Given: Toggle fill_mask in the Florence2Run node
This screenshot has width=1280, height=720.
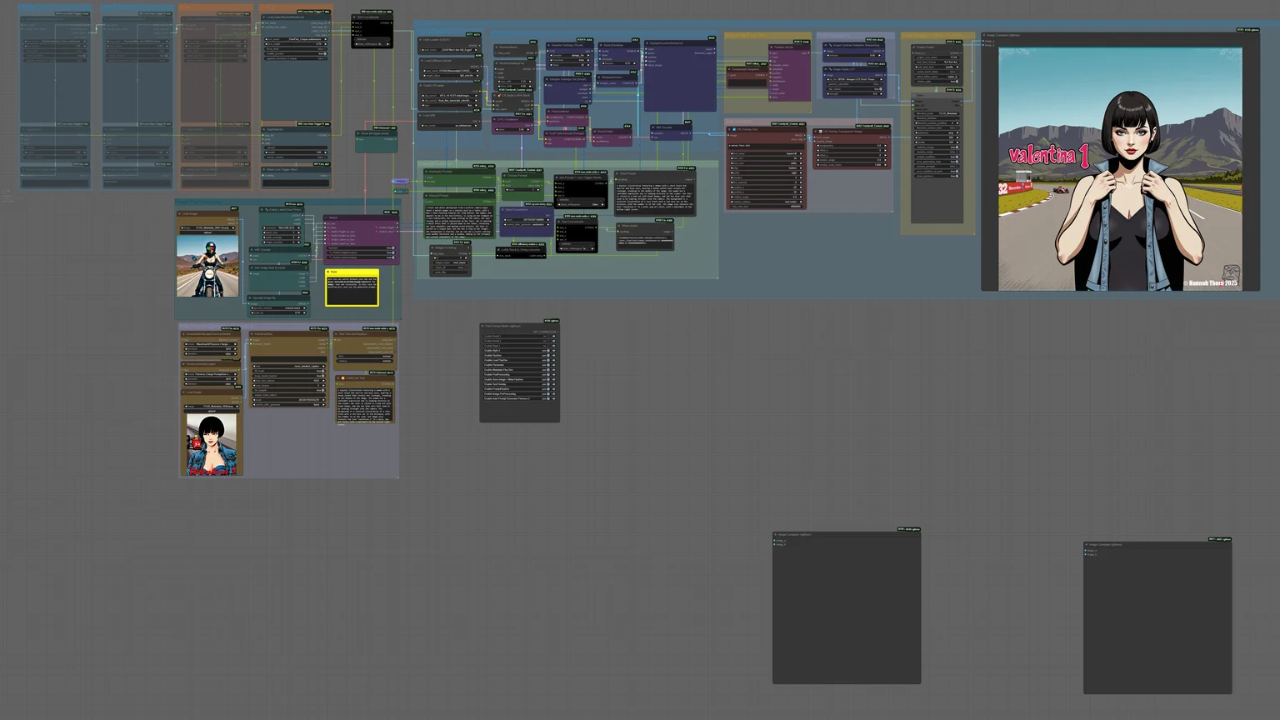Looking at the screenshot, I should click(288, 370).
